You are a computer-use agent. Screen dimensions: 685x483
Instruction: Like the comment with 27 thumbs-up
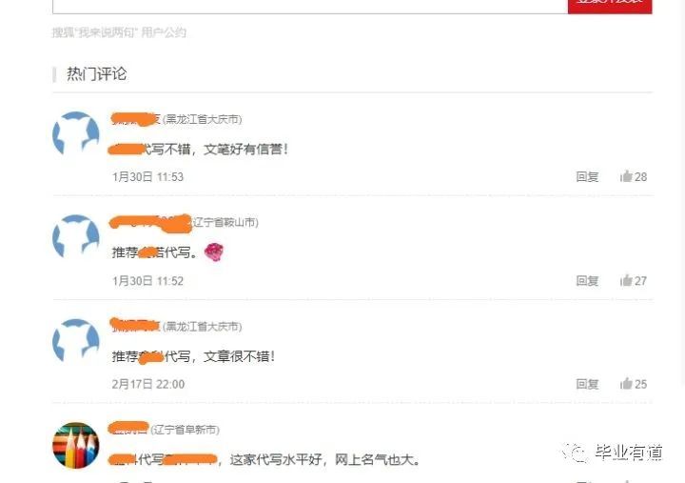click(633, 280)
